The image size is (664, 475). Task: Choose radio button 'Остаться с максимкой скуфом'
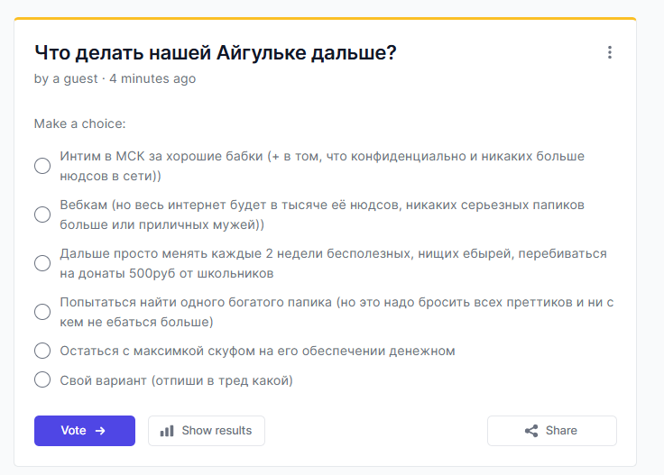tap(42, 351)
